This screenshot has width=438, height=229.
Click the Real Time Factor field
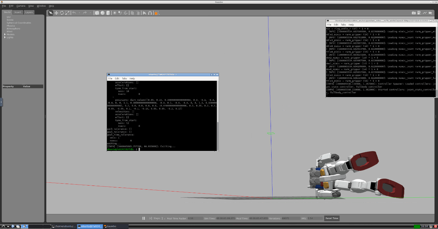195,218
